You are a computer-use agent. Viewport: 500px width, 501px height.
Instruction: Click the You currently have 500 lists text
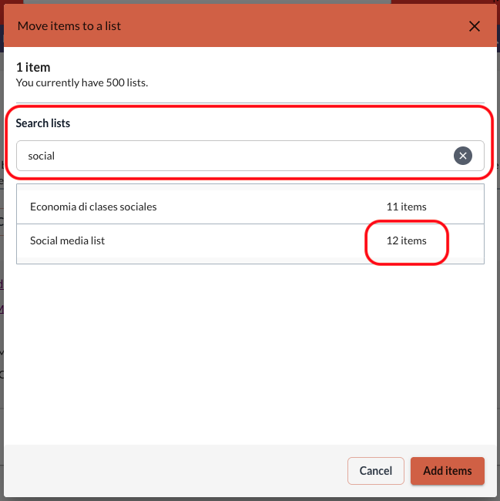(82, 82)
